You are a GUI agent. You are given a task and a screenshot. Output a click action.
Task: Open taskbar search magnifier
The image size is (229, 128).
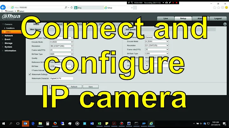click(x=11, y=124)
